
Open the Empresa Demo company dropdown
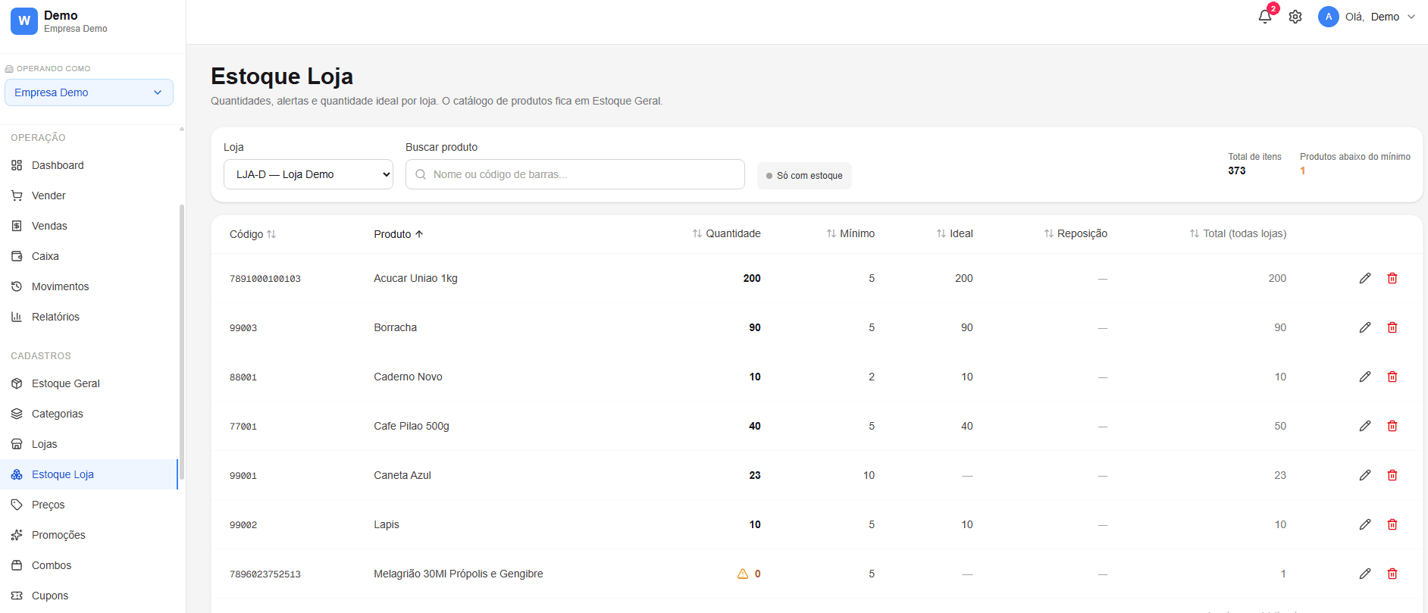click(x=89, y=92)
